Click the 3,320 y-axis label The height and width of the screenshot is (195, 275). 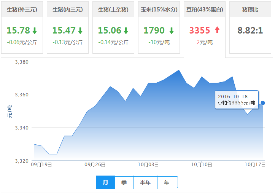click(22, 161)
